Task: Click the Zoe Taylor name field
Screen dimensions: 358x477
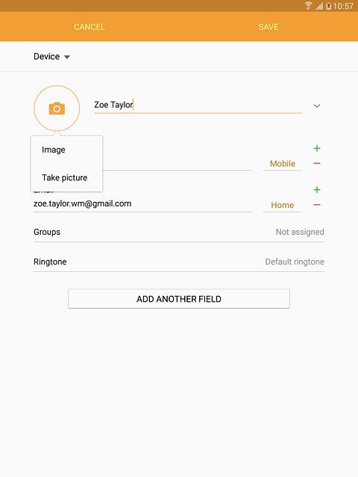Action: pyautogui.click(x=198, y=105)
